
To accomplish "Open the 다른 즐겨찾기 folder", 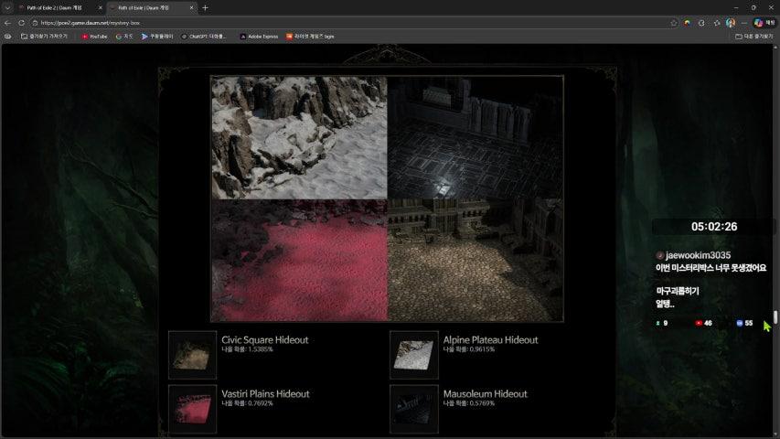I will click(754, 37).
